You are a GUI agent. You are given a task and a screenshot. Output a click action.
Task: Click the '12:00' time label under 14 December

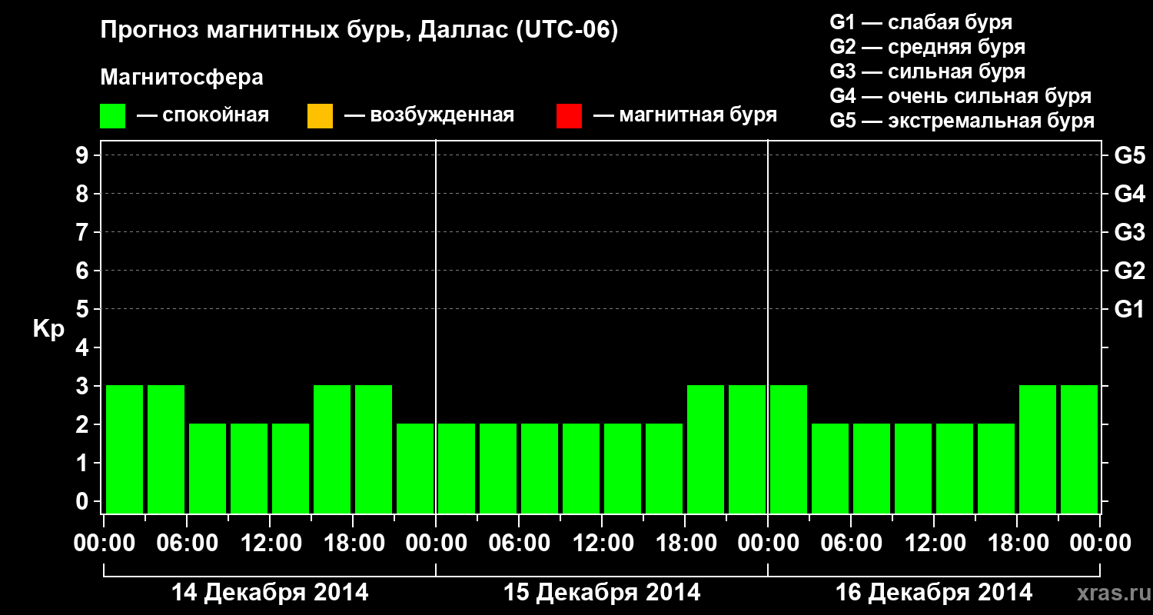tap(270, 544)
